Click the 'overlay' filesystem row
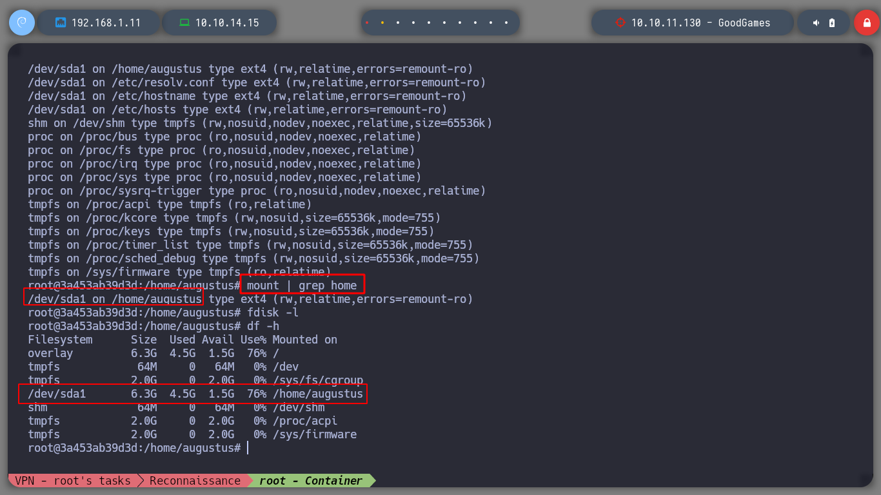Image resolution: width=881 pixels, height=495 pixels. (x=153, y=353)
